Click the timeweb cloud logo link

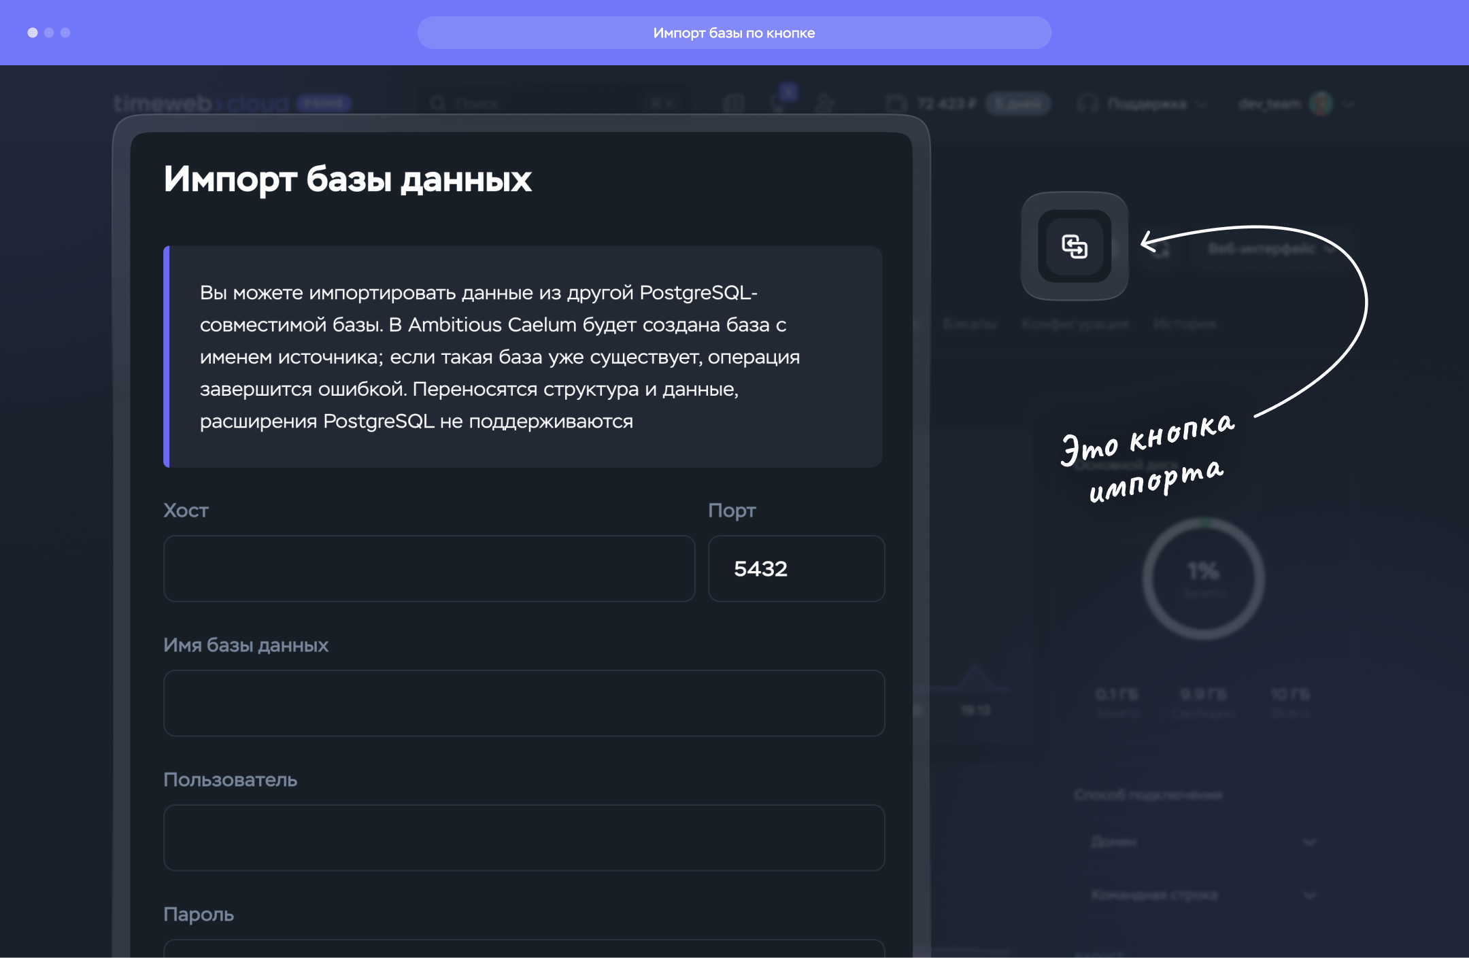coord(202,103)
